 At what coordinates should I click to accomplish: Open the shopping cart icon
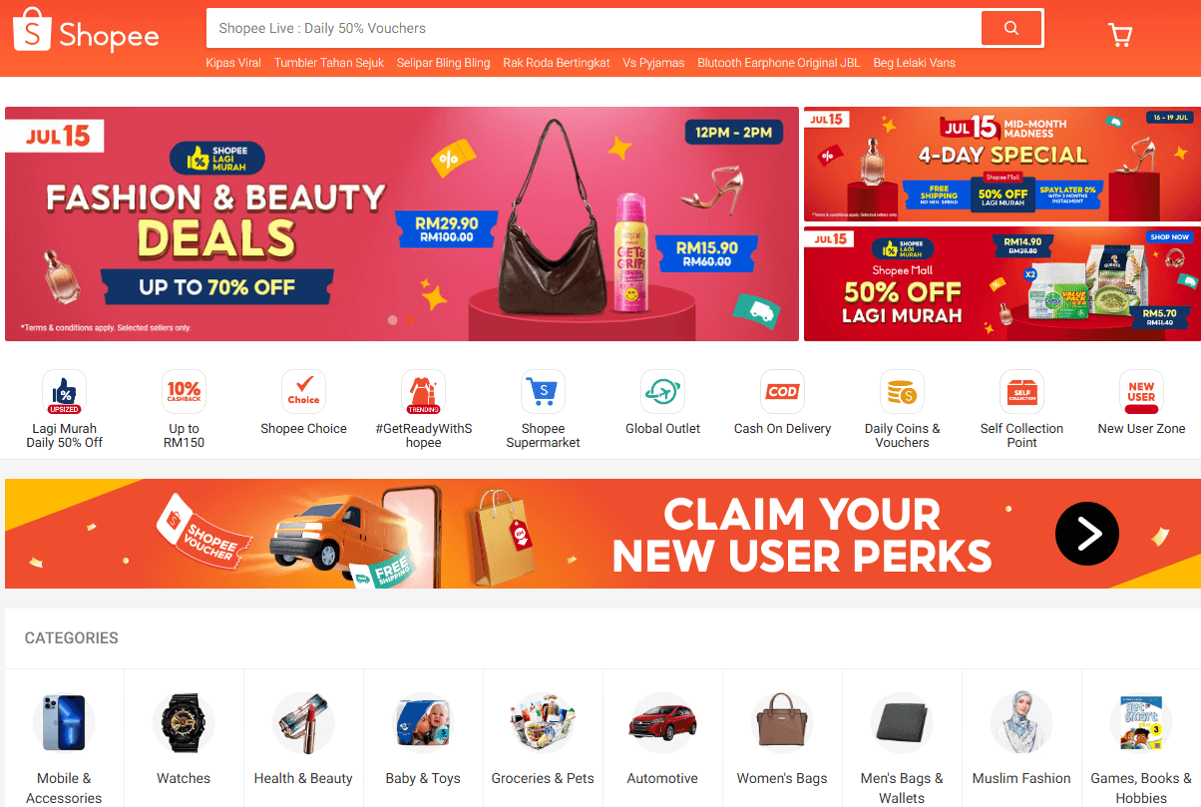pyautogui.click(x=1120, y=35)
